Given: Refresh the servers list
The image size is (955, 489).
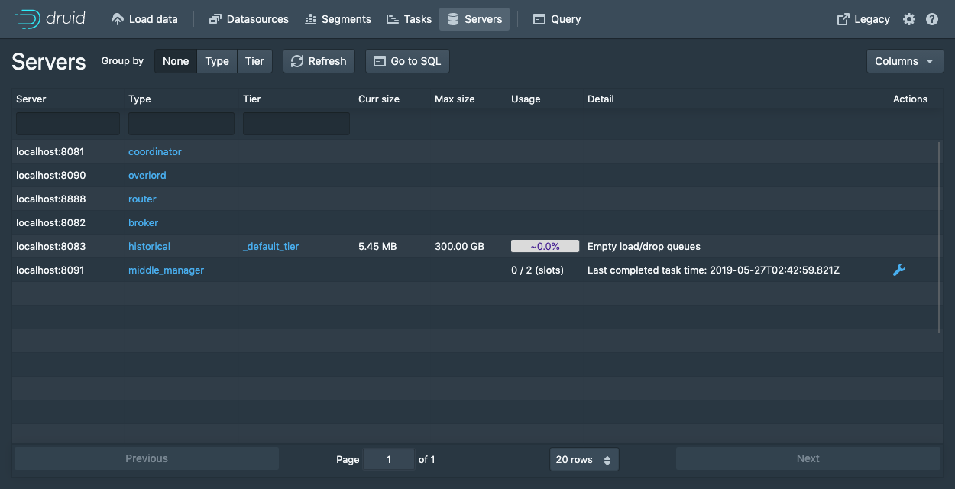Looking at the screenshot, I should coord(319,61).
